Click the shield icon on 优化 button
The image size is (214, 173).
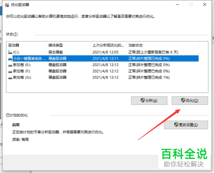point(183,100)
